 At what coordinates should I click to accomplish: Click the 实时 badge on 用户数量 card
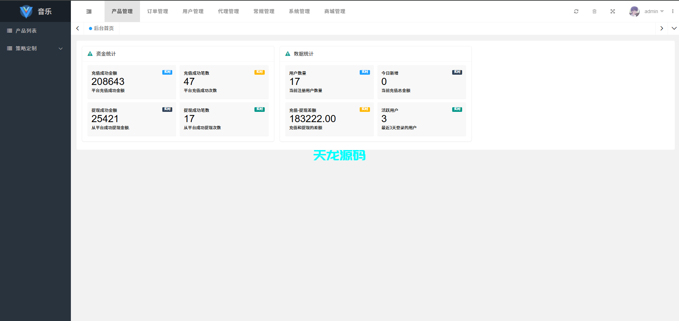(x=365, y=72)
